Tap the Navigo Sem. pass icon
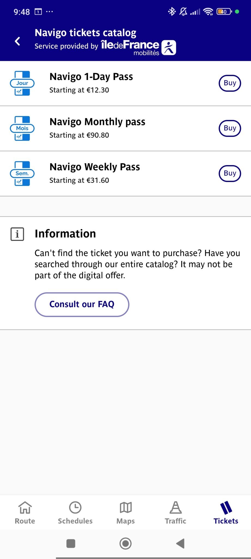 tap(22, 174)
